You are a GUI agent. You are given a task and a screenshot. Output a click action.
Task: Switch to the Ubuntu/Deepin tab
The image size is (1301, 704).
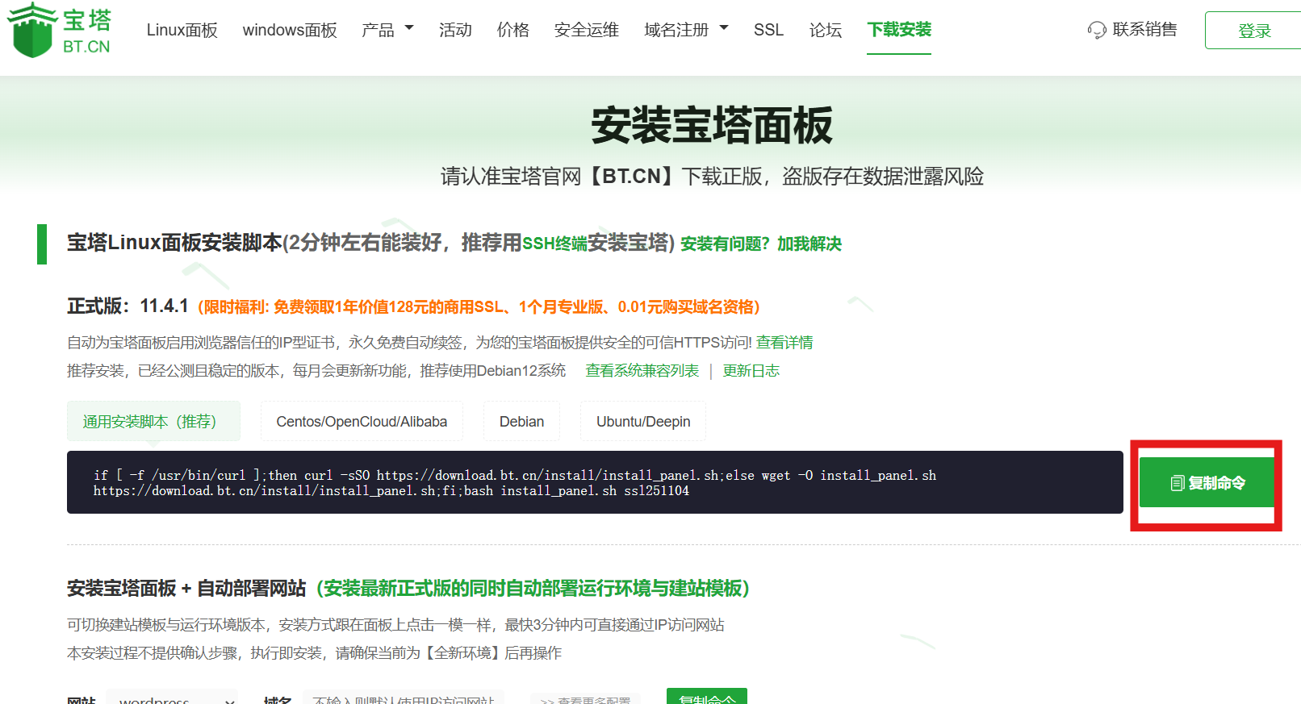tap(643, 422)
